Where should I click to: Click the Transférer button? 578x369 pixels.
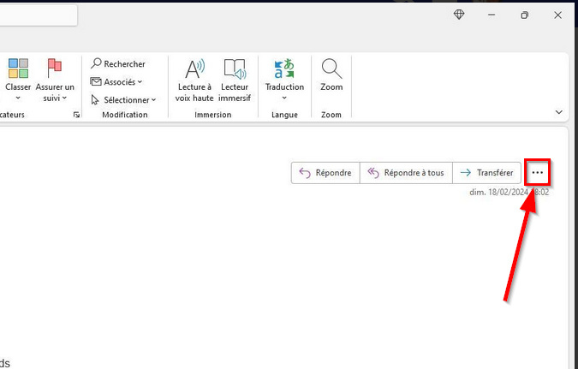click(486, 173)
